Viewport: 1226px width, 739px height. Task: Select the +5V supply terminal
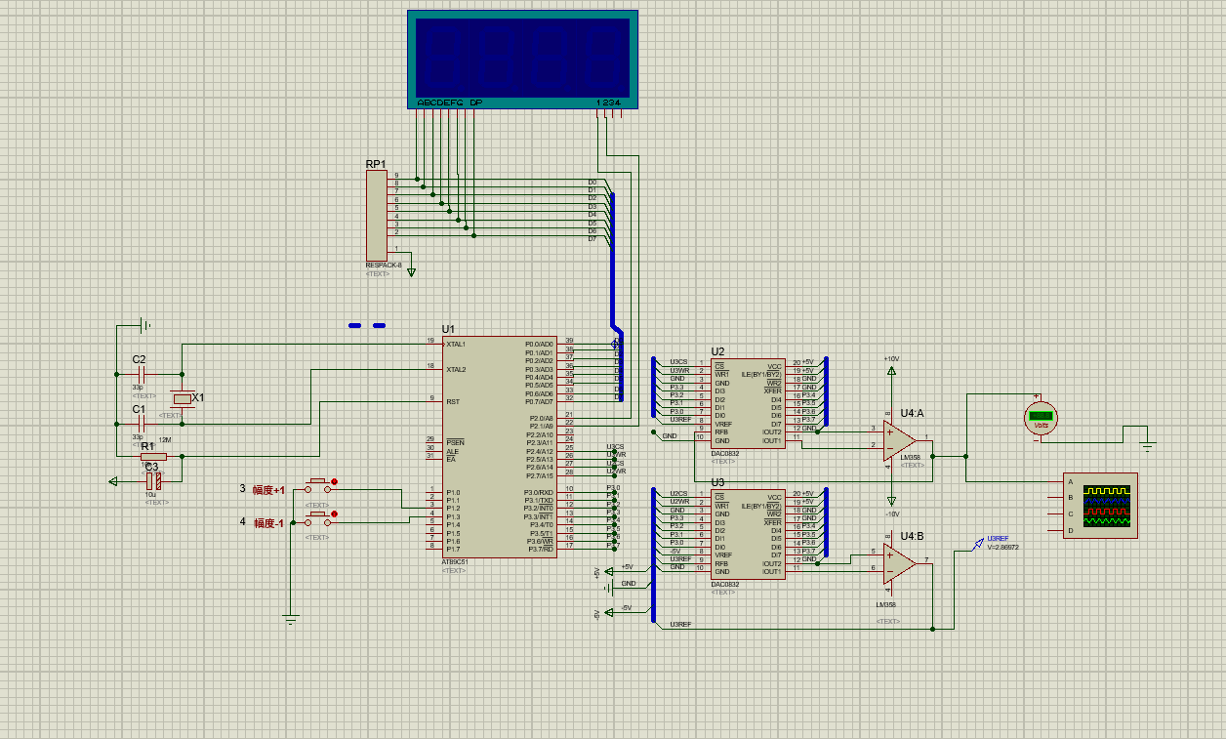click(608, 571)
